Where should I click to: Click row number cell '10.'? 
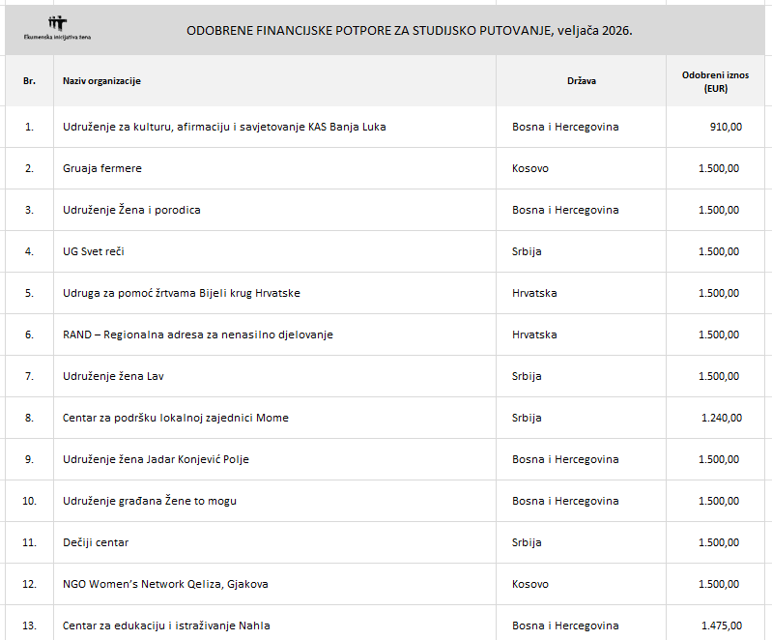(29, 501)
